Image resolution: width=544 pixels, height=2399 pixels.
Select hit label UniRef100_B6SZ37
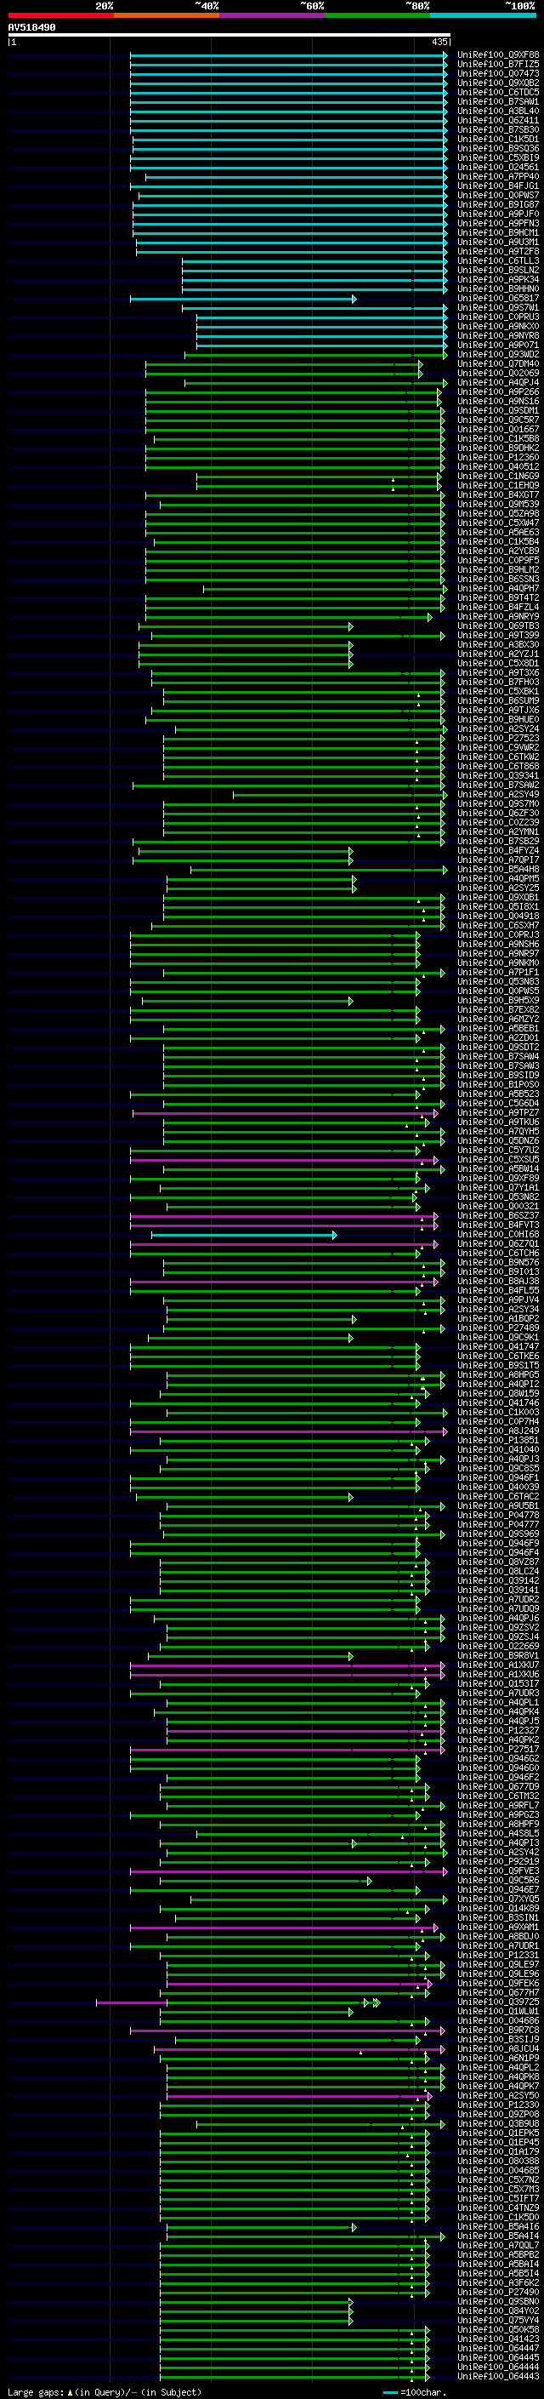coord(498,1216)
